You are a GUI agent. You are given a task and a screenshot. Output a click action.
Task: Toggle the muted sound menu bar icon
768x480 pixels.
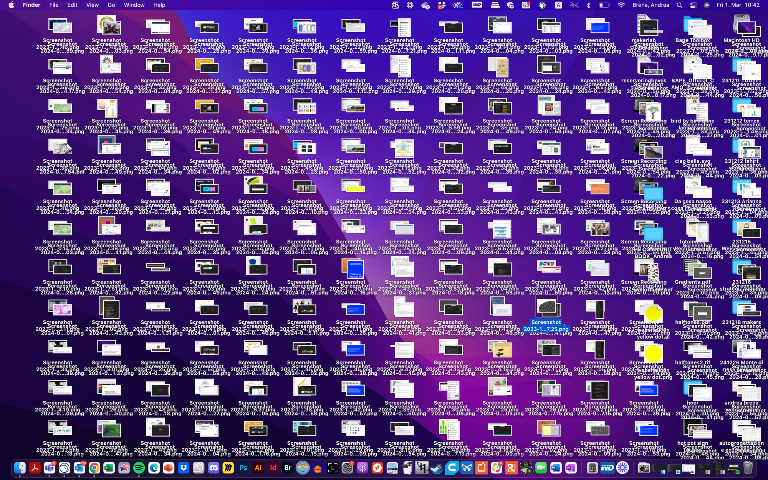pos(574,5)
